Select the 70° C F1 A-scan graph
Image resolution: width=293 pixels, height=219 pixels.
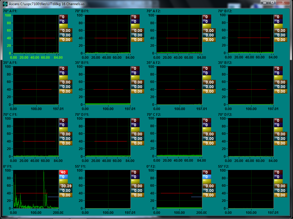coord(36,137)
